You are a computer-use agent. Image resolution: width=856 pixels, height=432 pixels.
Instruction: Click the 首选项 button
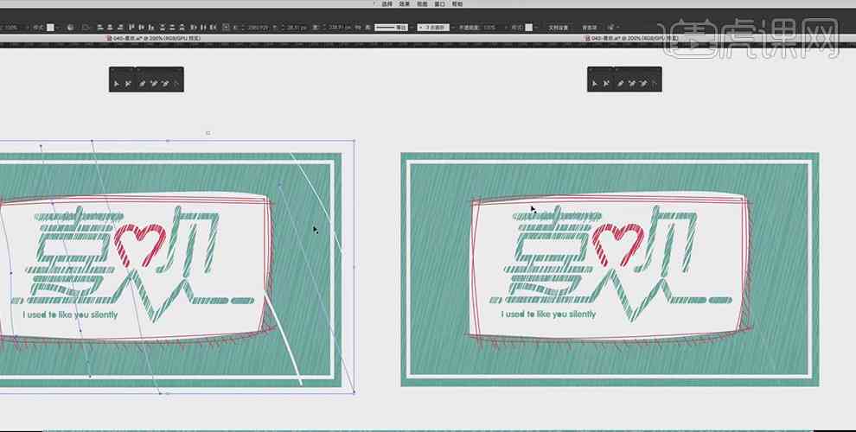pyautogui.click(x=589, y=28)
